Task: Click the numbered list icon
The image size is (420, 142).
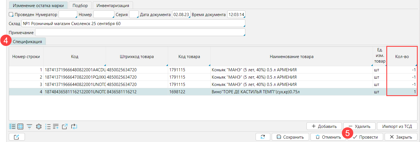Action: [x=48, y=127]
